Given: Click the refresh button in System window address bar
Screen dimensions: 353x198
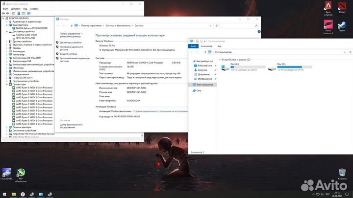Looking at the screenshot, I should pyautogui.click(x=217, y=26).
